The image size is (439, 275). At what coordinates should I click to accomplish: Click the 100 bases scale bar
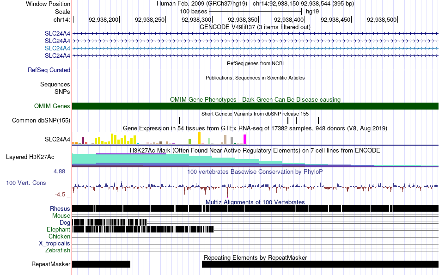pyautogui.click(x=255, y=12)
